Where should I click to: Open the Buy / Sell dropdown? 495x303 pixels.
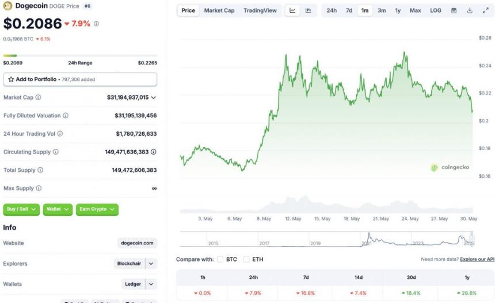21,209
